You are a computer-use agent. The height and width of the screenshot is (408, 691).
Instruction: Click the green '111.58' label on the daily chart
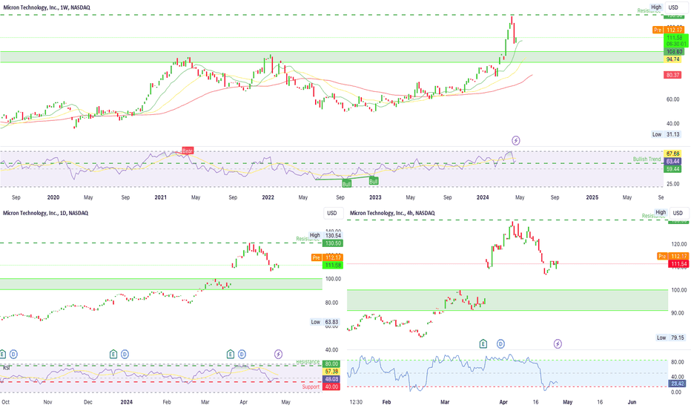(333, 265)
